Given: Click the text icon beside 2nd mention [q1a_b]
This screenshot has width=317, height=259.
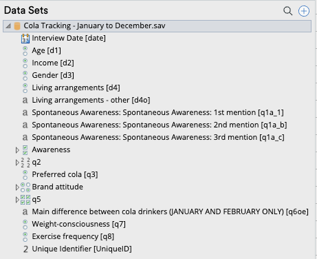Looking at the screenshot, I should (x=25, y=125).
